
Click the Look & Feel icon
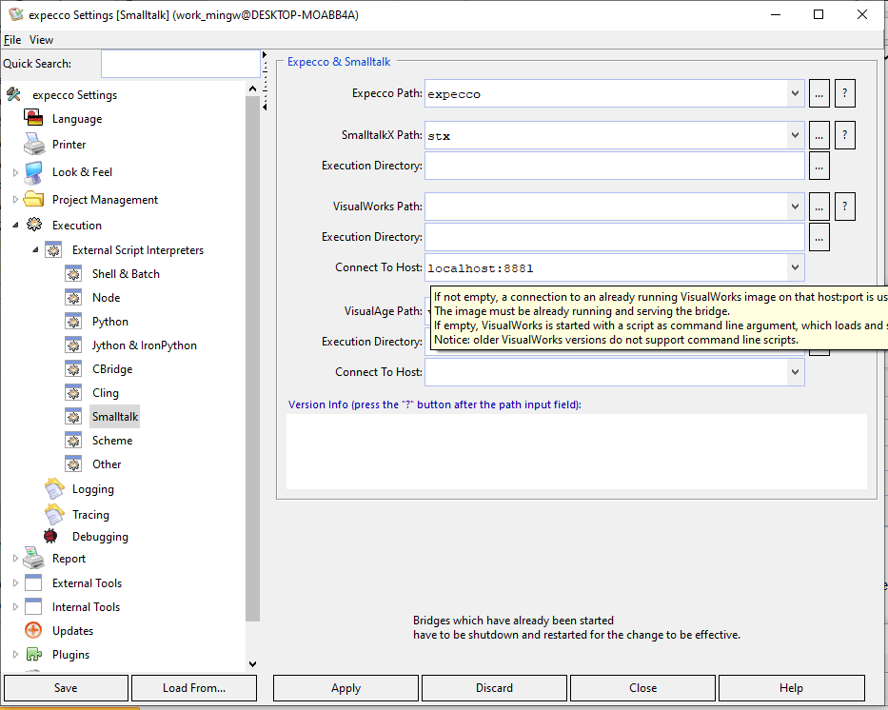tap(34, 172)
